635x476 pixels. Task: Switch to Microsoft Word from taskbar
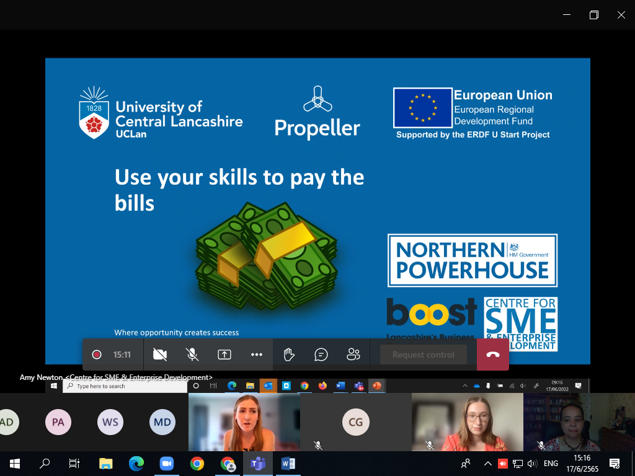pos(288,464)
